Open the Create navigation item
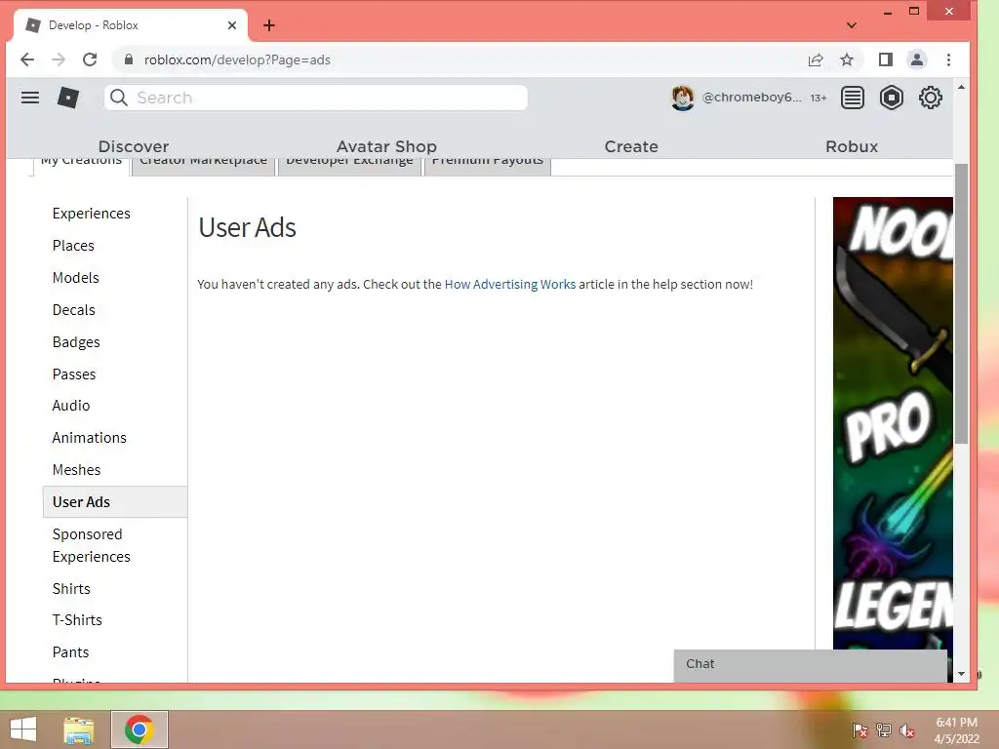 [631, 146]
